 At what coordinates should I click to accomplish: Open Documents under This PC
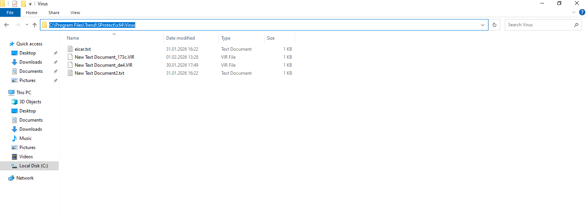31,120
